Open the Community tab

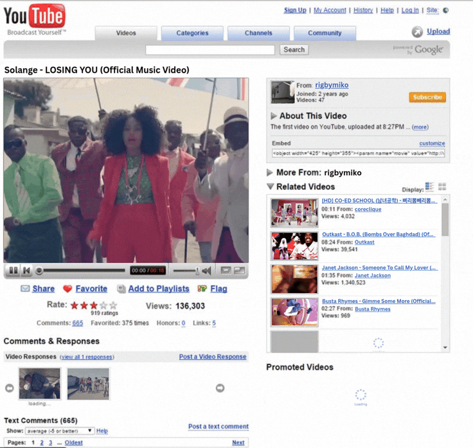325,33
